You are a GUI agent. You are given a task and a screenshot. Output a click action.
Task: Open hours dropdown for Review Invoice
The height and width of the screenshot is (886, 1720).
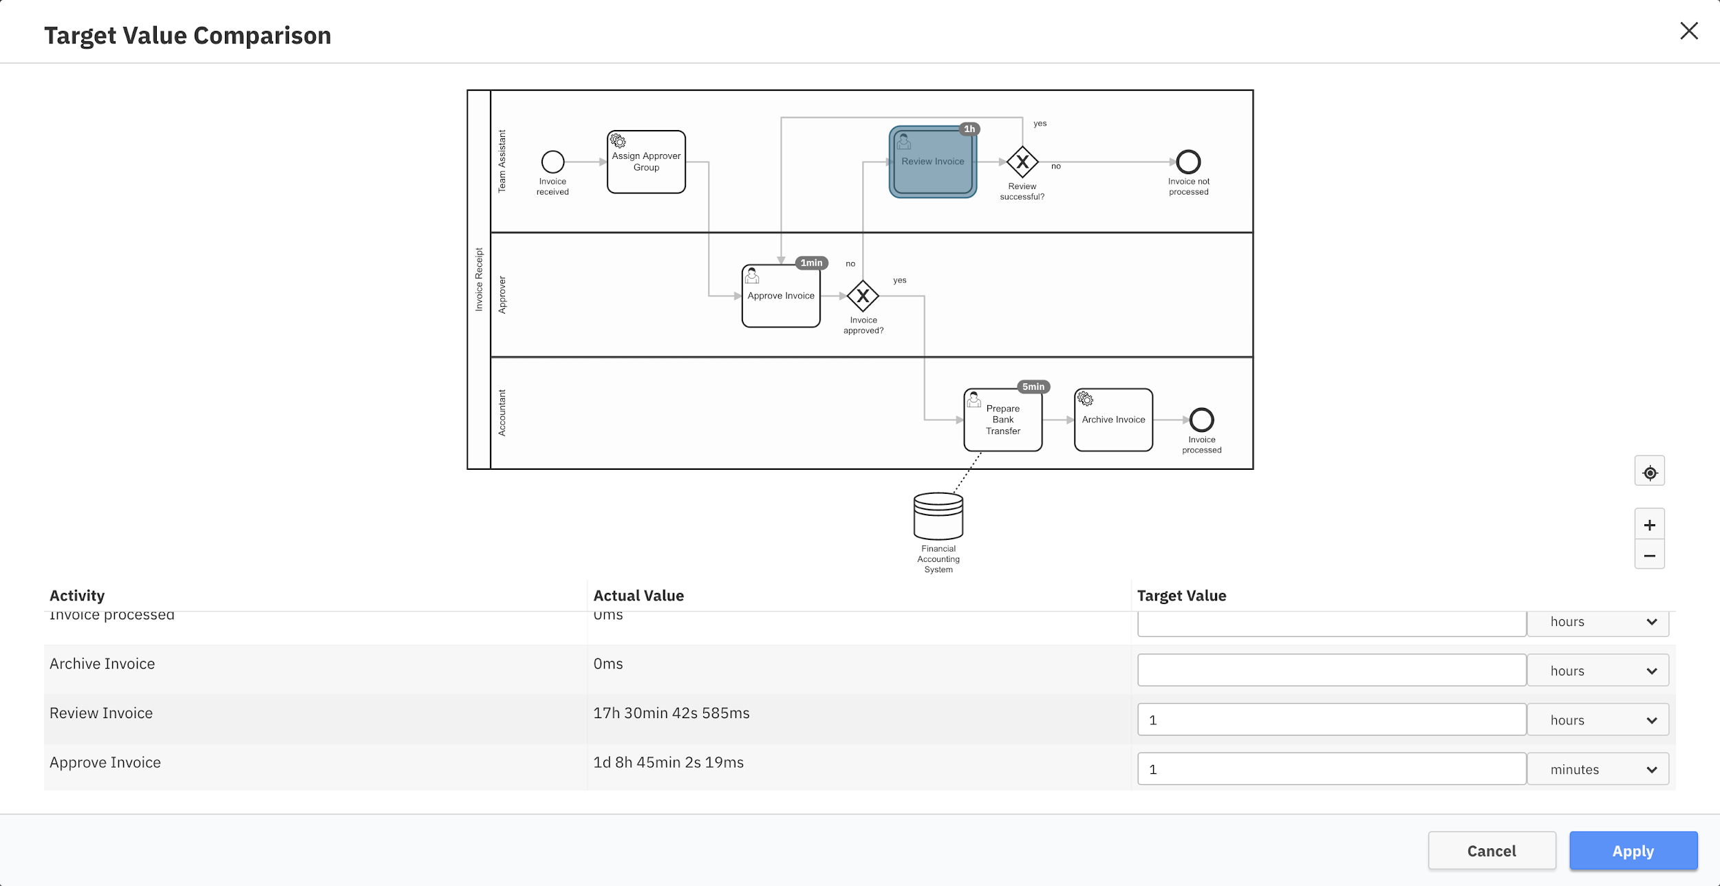click(1598, 720)
